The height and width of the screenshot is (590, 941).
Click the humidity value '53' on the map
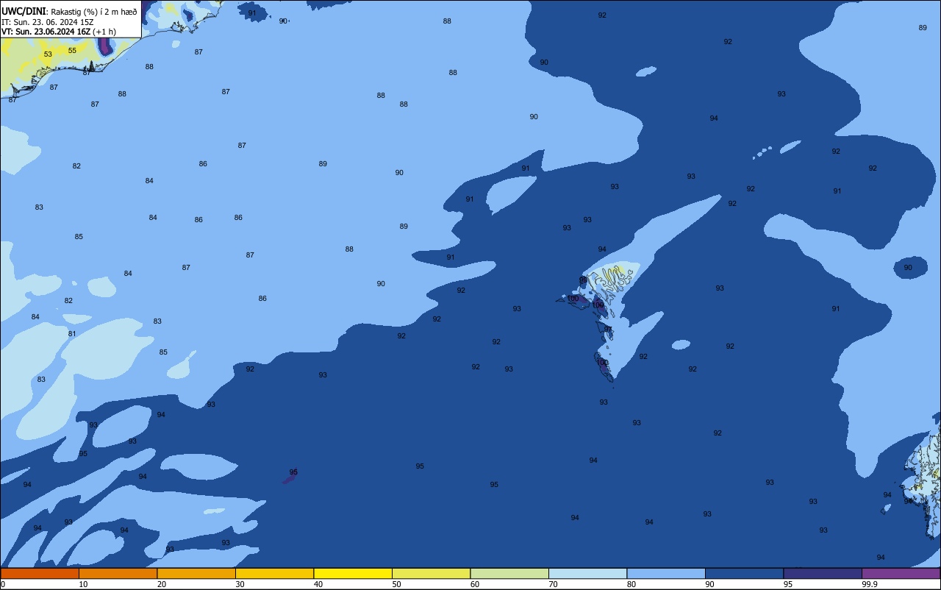48,54
